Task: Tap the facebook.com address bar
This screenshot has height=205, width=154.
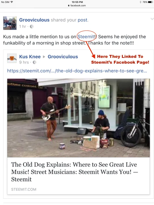Action: click(x=77, y=5)
